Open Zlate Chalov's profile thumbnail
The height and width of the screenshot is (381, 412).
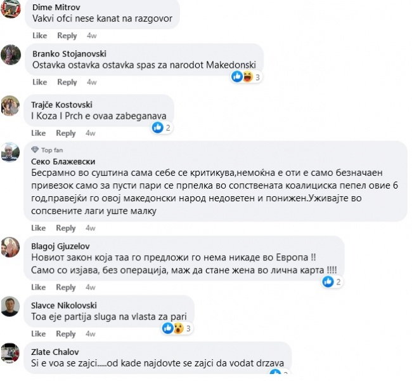(x=11, y=352)
